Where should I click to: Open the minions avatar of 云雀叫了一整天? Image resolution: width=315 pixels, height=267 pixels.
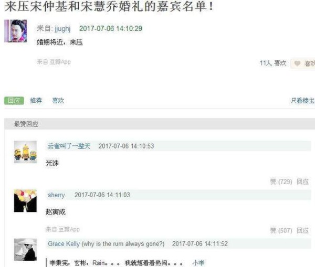pyautogui.click(x=25, y=152)
